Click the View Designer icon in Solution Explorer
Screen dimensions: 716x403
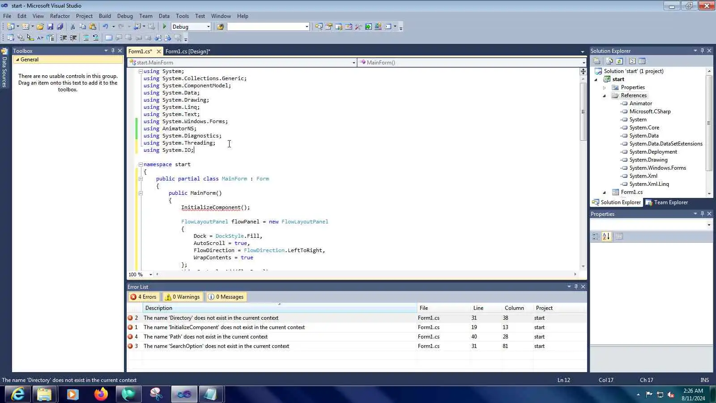pyautogui.click(x=642, y=61)
